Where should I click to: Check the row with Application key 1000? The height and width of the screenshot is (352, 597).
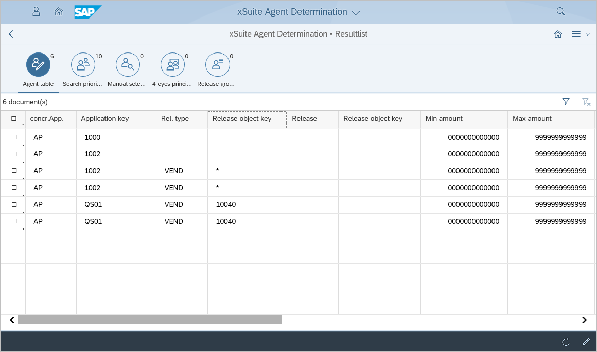14,137
